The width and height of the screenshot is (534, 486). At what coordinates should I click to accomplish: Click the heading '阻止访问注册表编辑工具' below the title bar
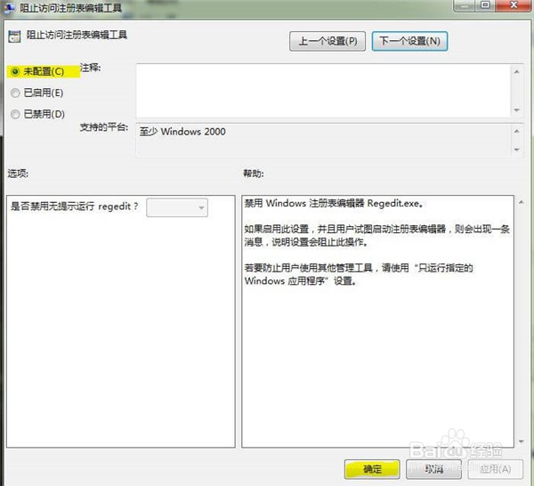pyautogui.click(x=77, y=35)
